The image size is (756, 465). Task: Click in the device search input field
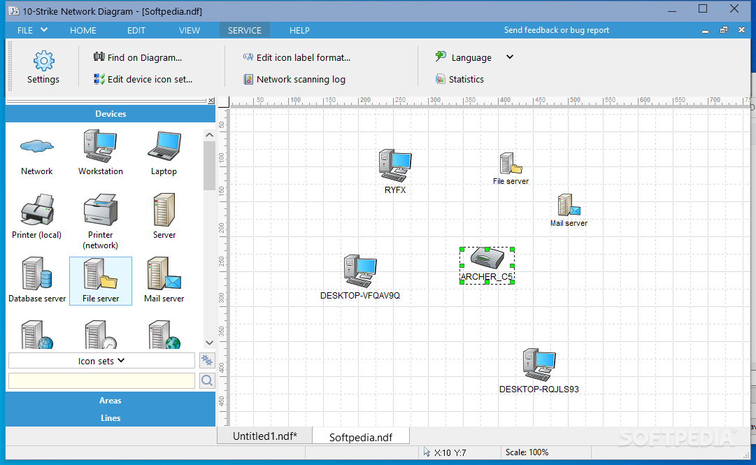pos(101,380)
